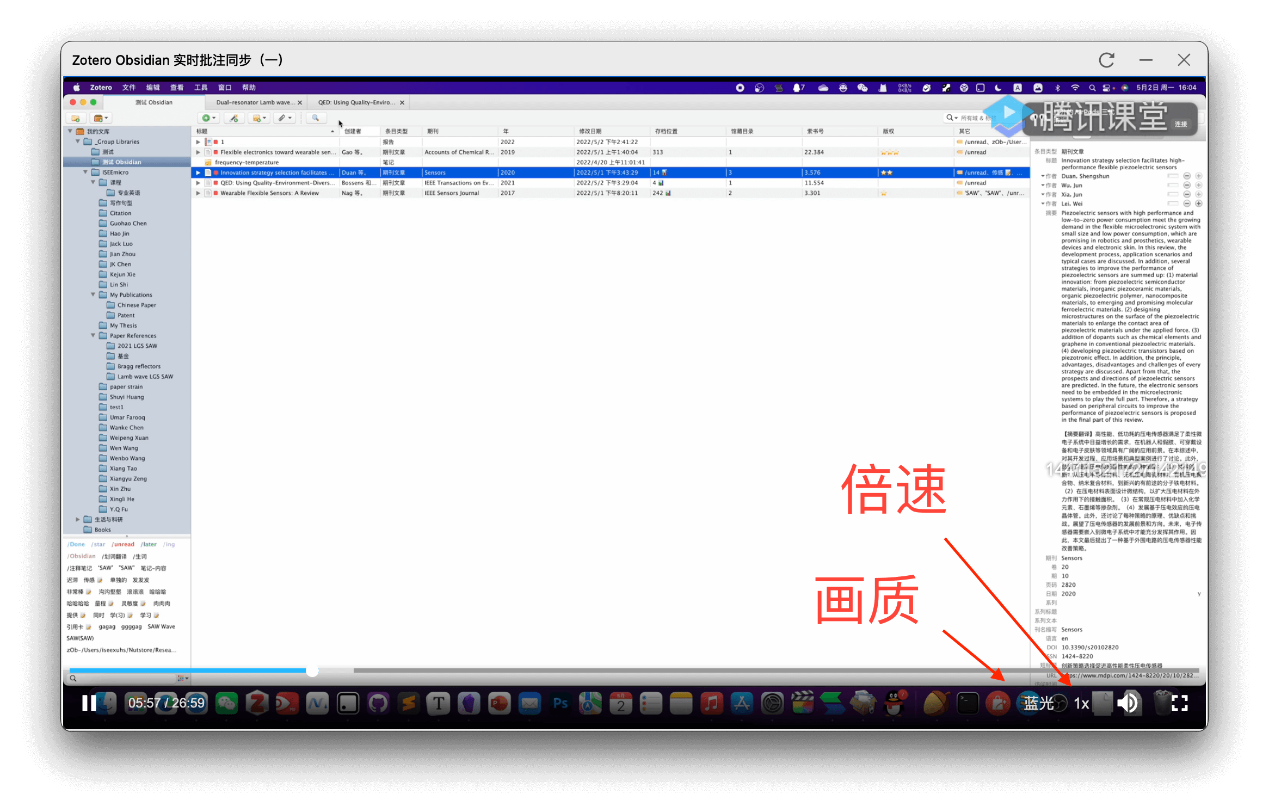Click the PowerPoint dock icon
Image resolution: width=1269 pixels, height=812 pixels.
(499, 703)
